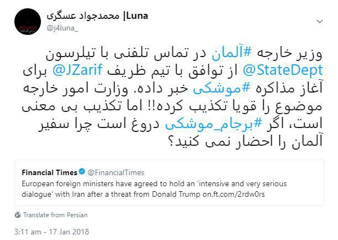Viewport: 338px width, 240px height.
Task: Open the #موشکی hashtag
Action: click(222, 89)
